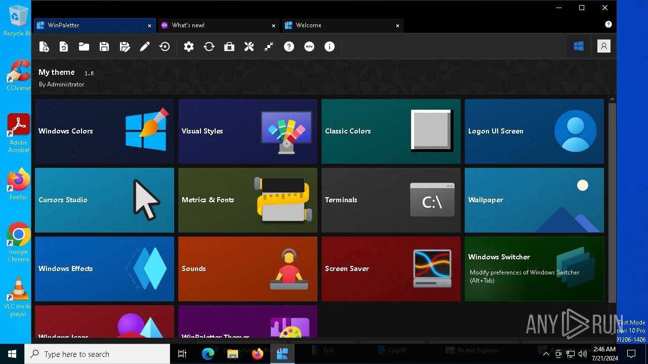Open the Windows Switcher tile
The width and height of the screenshot is (648, 364).
pos(534,269)
